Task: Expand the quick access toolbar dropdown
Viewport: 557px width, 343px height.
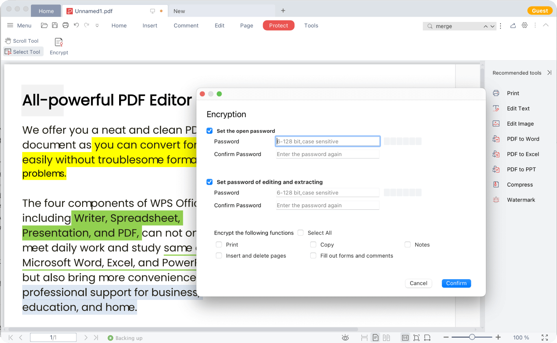Action: pyautogui.click(x=97, y=26)
